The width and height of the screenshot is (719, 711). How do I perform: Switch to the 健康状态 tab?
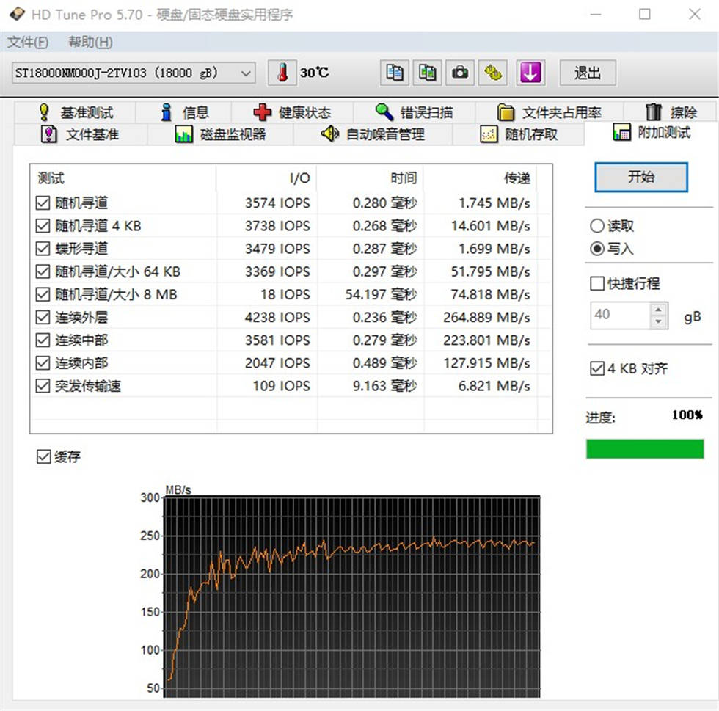(x=292, y=112)
